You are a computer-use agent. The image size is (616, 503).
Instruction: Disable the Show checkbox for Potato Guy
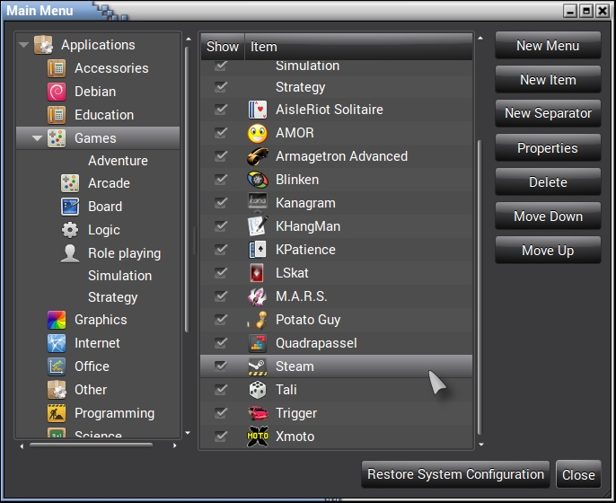pyautogui.click(x=221, y=320)
